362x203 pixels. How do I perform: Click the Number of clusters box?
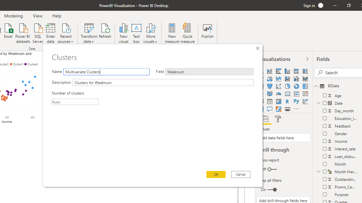tap(75, 102)
